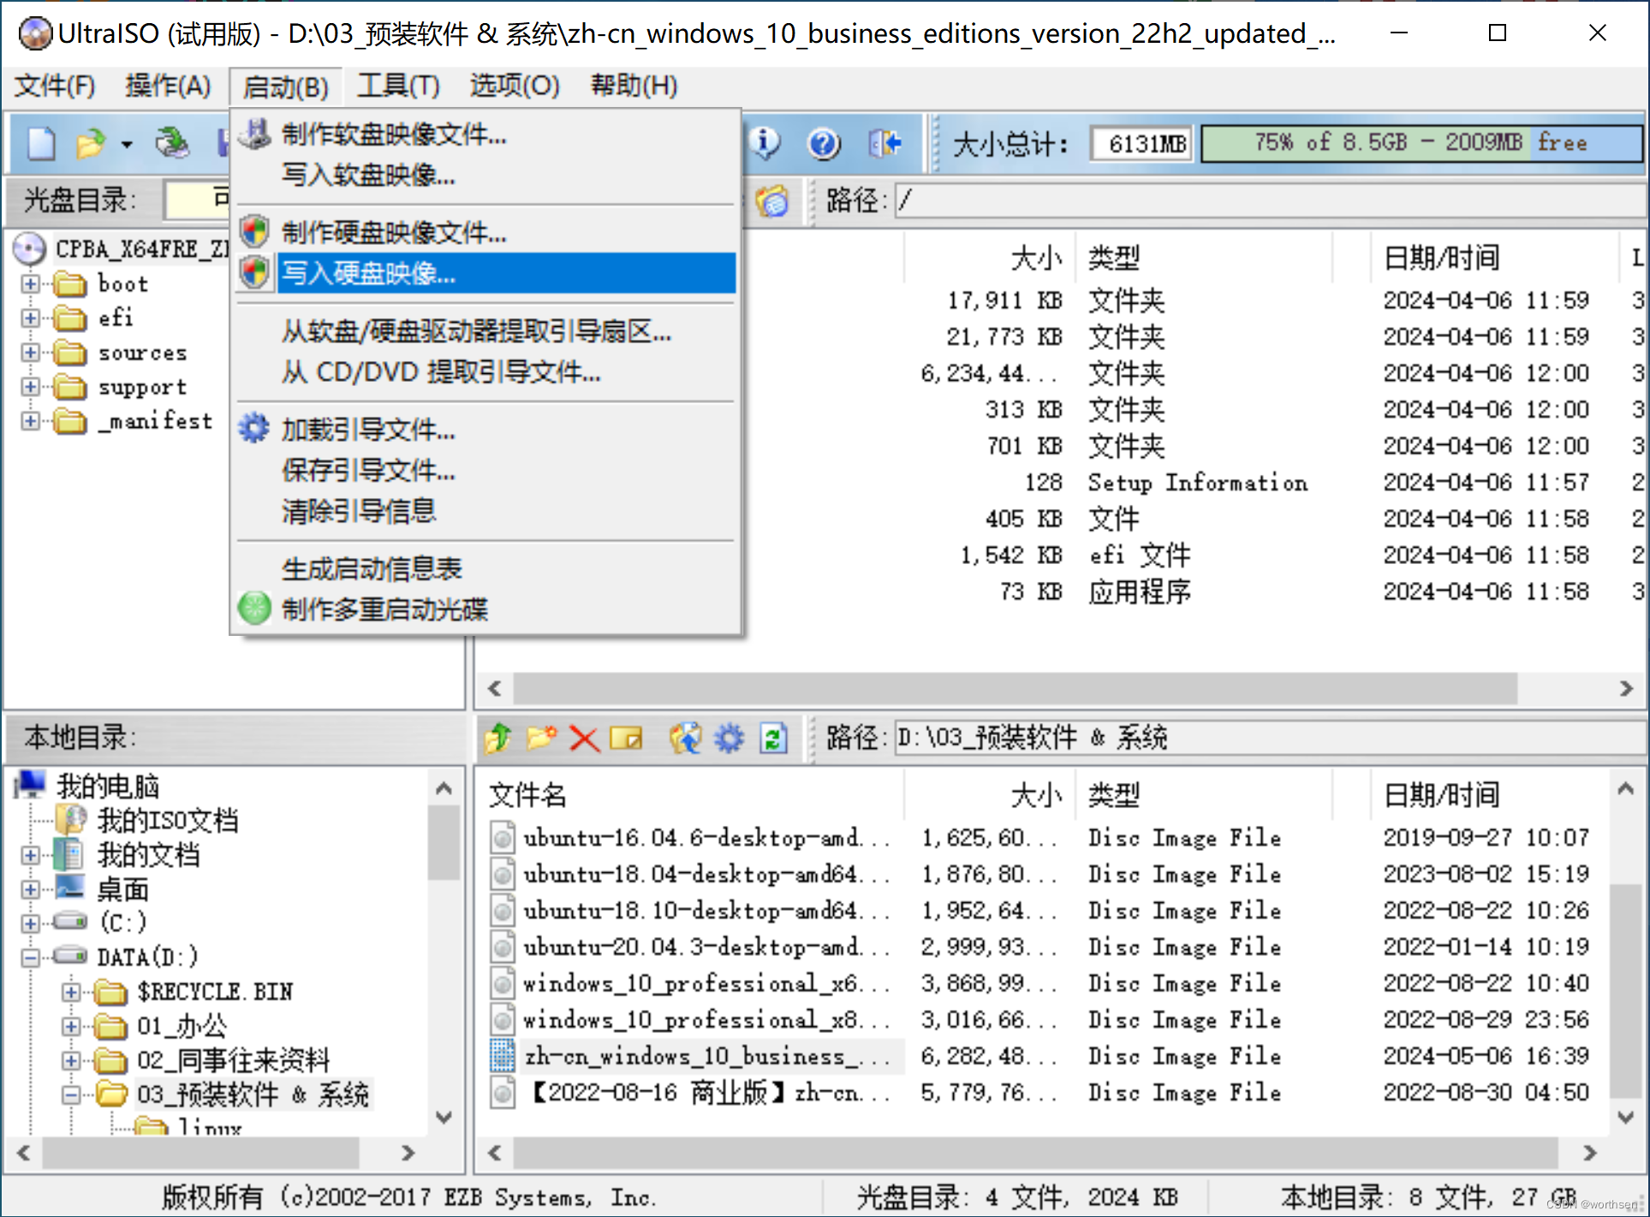Click the blue gear icon in local toolbar

pos(729,738)
